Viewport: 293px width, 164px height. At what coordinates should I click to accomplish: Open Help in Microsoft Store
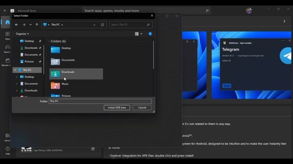pos(7,151)
